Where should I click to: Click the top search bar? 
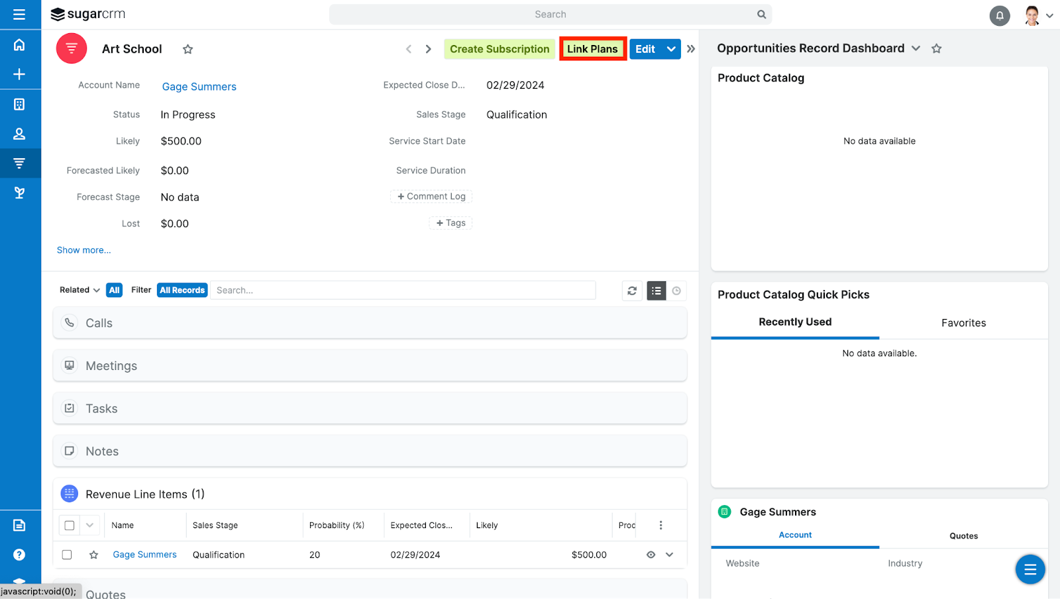click(550, 14)
